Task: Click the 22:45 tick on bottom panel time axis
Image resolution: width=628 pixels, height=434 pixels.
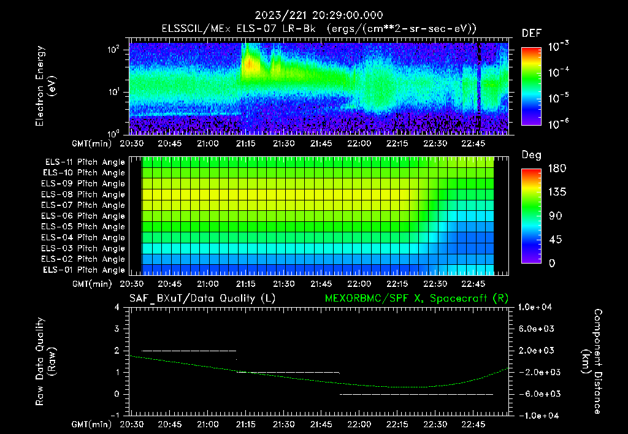Action: 473,424
